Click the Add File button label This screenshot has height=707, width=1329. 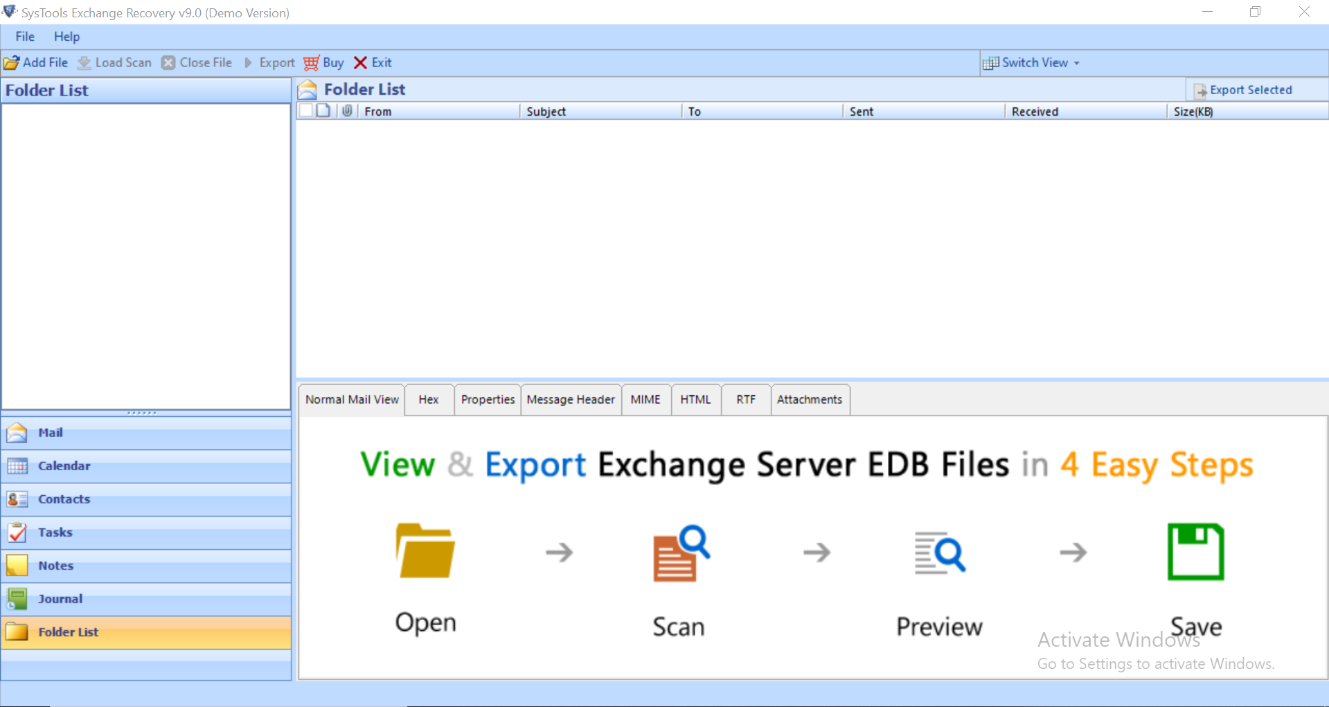[x=46, y=63]
